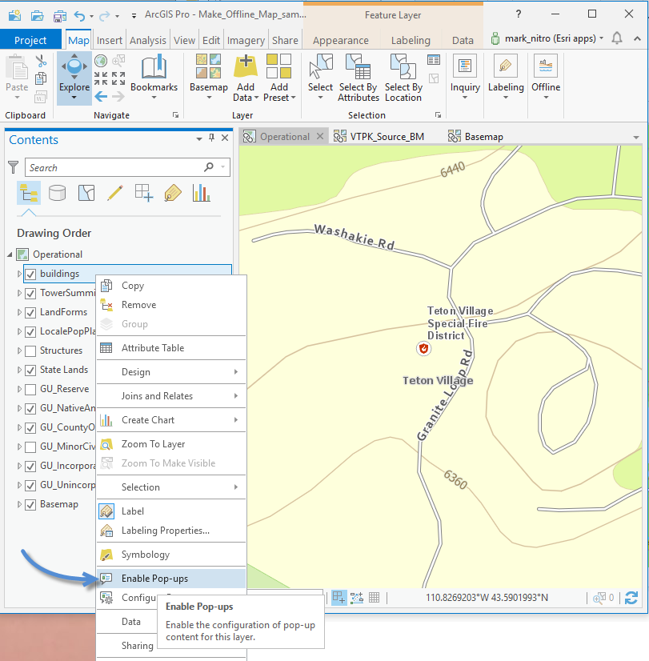Pin the Contents pane auto-hide
The height and width of the screenshot is (661, 649).
[211, 138]
